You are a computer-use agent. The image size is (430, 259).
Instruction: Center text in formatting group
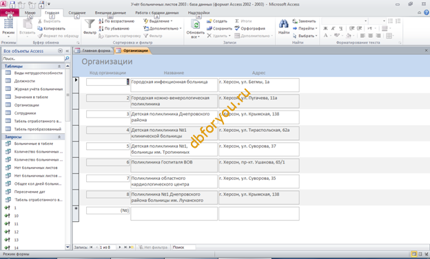[x=371, y=36]
